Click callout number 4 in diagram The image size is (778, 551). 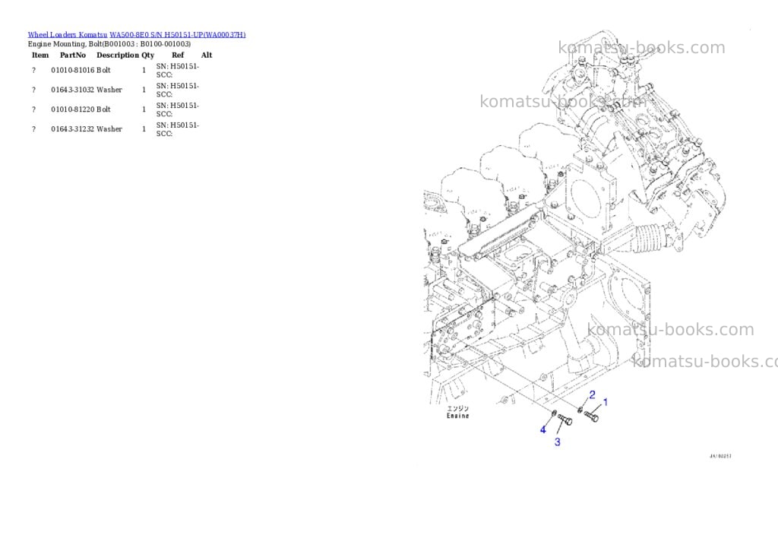(542, 430)
